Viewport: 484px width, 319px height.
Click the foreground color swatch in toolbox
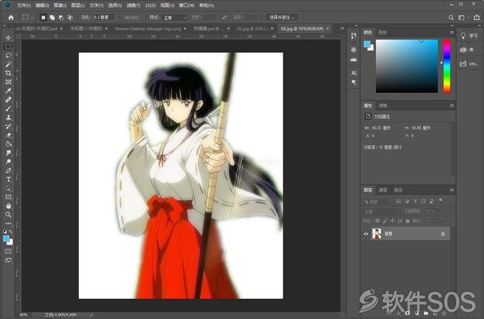click(x=6, y=239)
